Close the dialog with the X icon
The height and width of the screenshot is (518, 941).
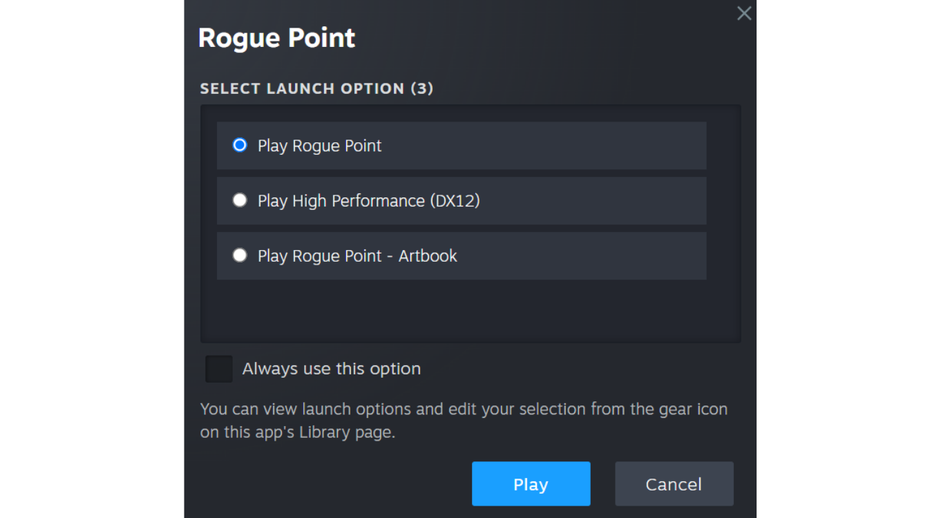coord(744,13)
